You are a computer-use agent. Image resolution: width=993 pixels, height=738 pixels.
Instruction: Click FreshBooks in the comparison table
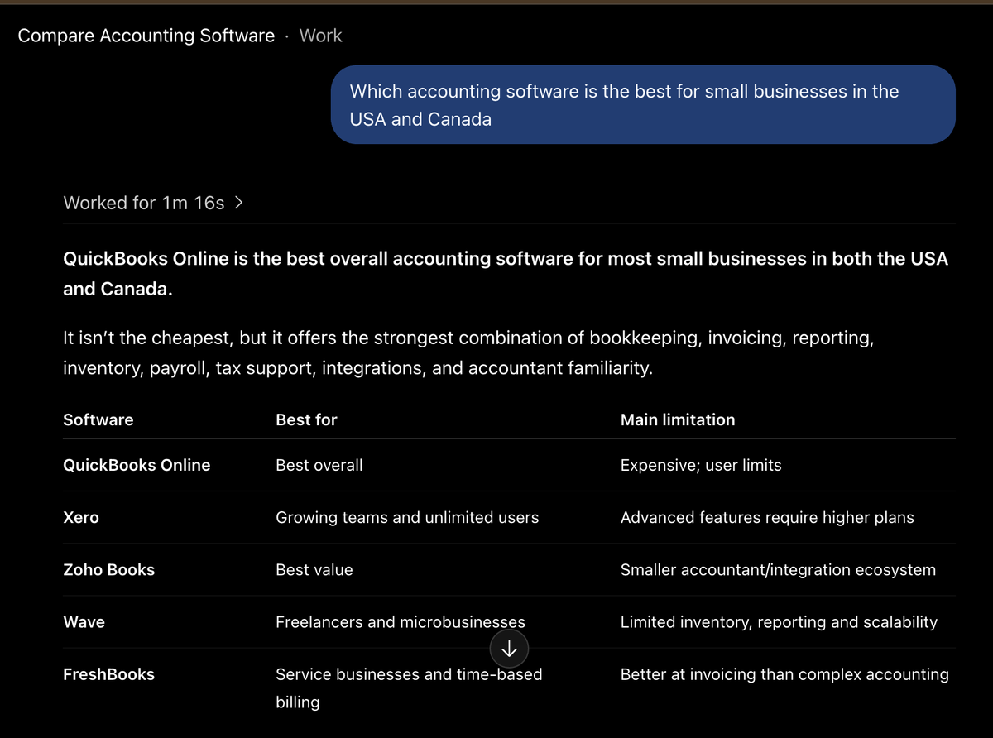pos(109,673)
